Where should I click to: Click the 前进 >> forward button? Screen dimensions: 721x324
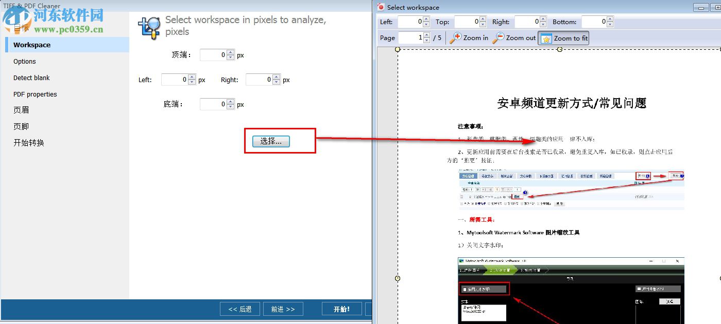coord(283,309)
